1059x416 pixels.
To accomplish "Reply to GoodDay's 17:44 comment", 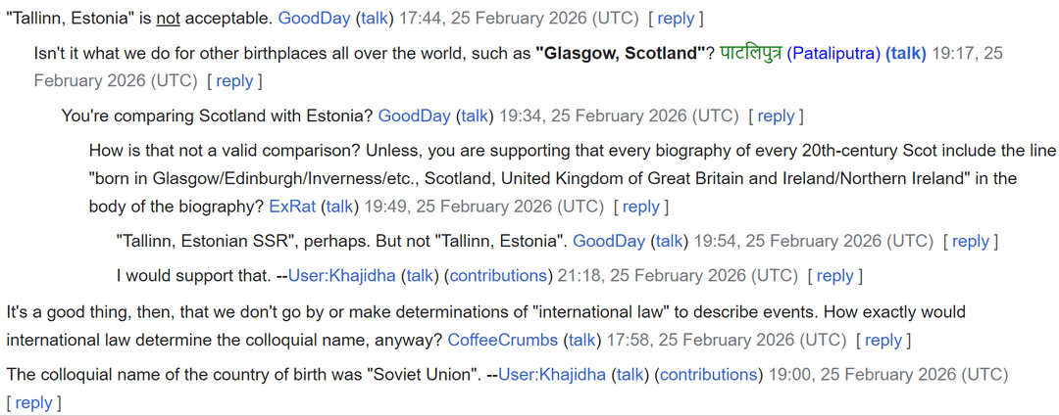I will [676, 18].
